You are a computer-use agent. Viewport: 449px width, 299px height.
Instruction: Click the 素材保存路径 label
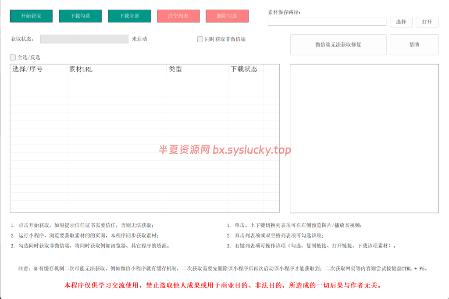[284, 12]
